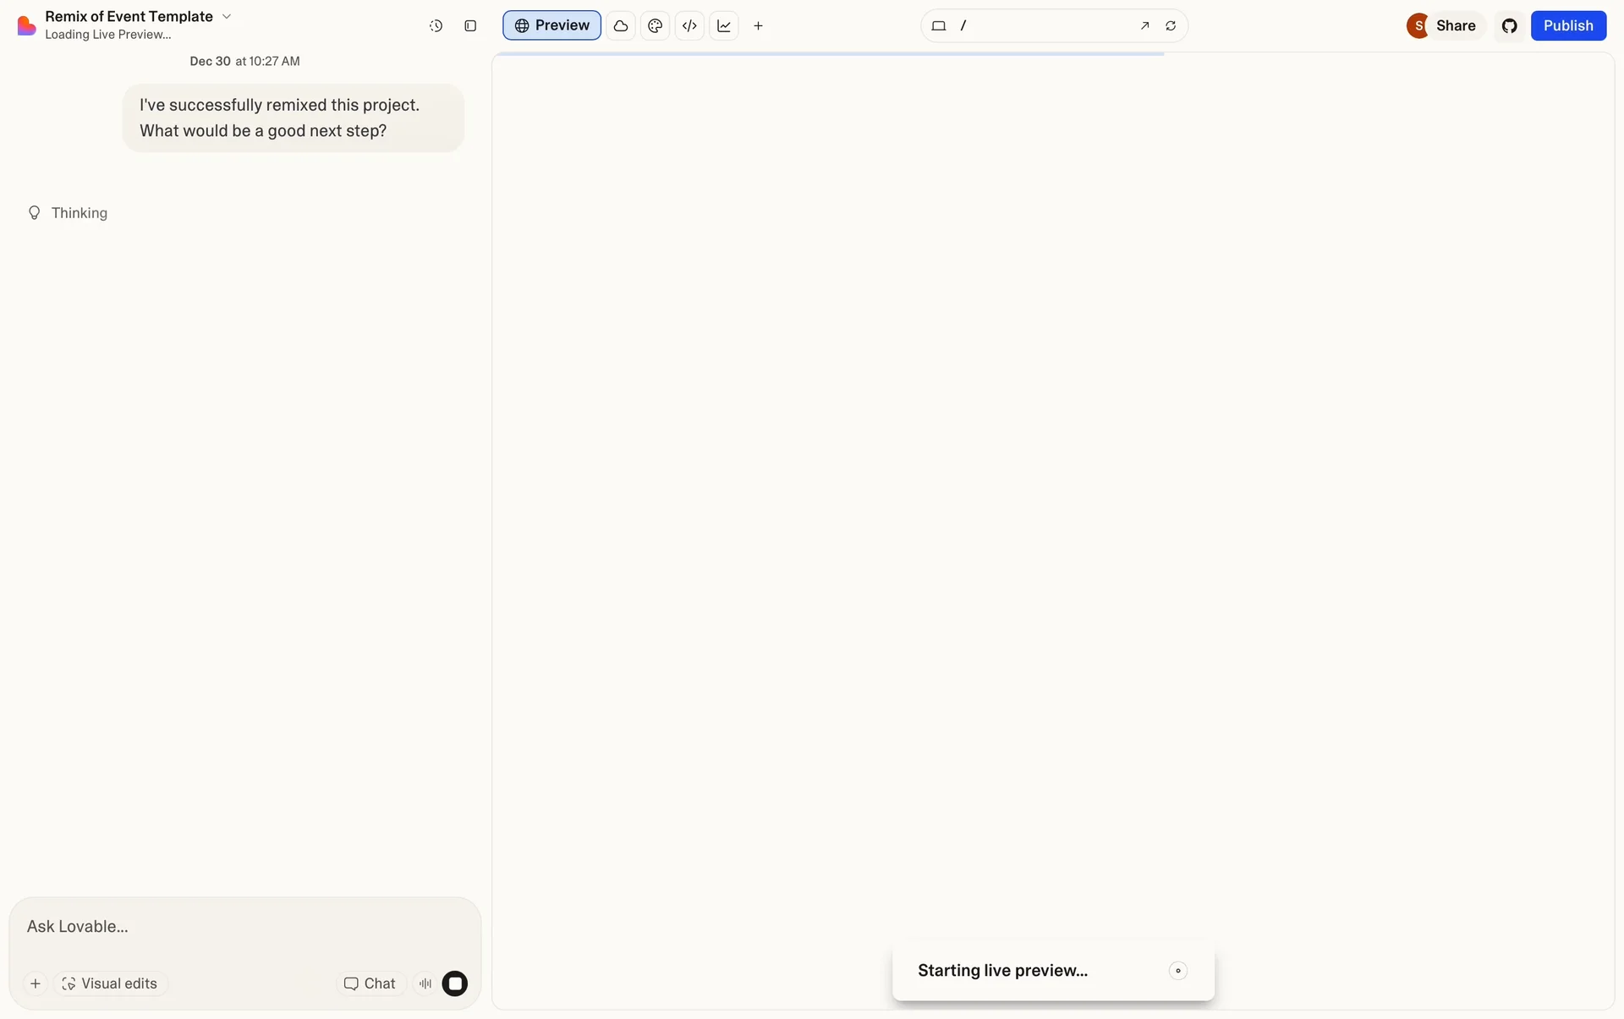Open the analytics chart icon

tap(724, 26)
